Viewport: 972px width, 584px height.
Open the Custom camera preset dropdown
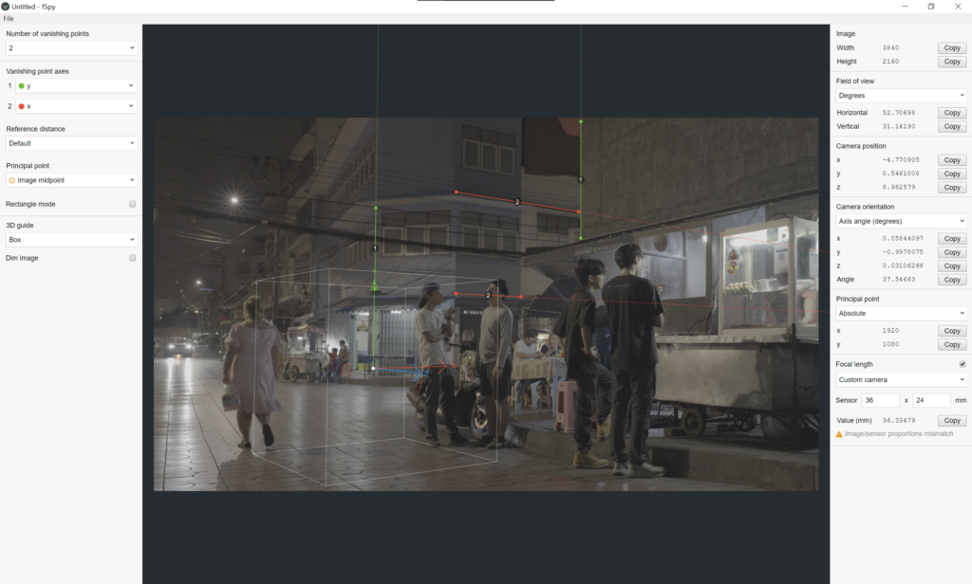[x=900, y=379]
